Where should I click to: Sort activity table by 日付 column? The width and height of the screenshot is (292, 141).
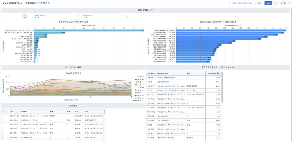(x=14, y=112)
